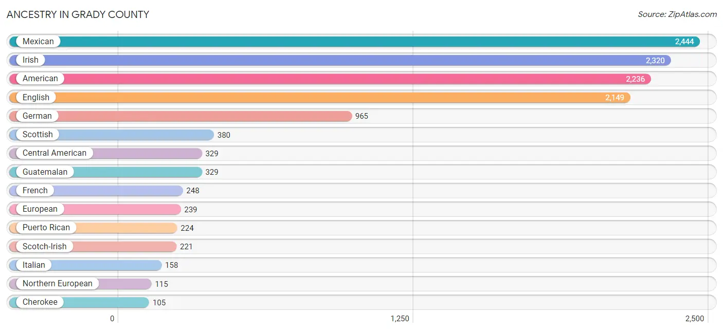Screen dimensions: 723x331
Task: Click the Ancestry in Grady County title
Action: 78,14
